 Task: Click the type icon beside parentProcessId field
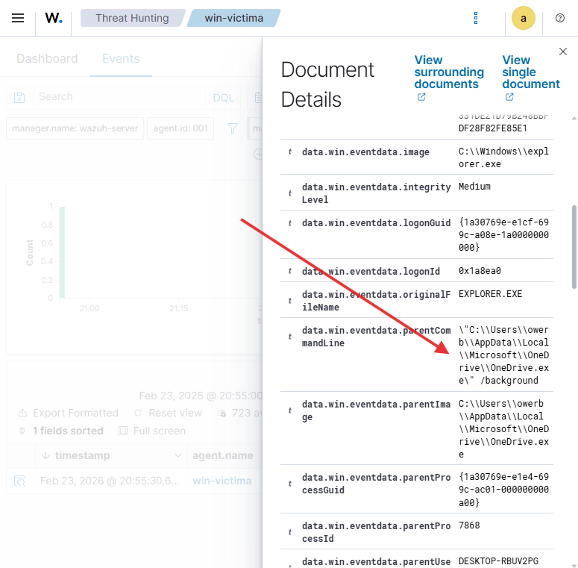(x=290, y=532)
